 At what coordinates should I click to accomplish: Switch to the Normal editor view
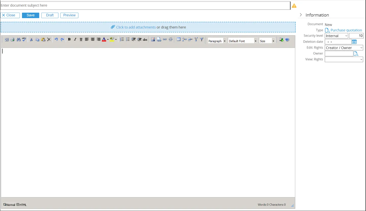tap(9, 205)
